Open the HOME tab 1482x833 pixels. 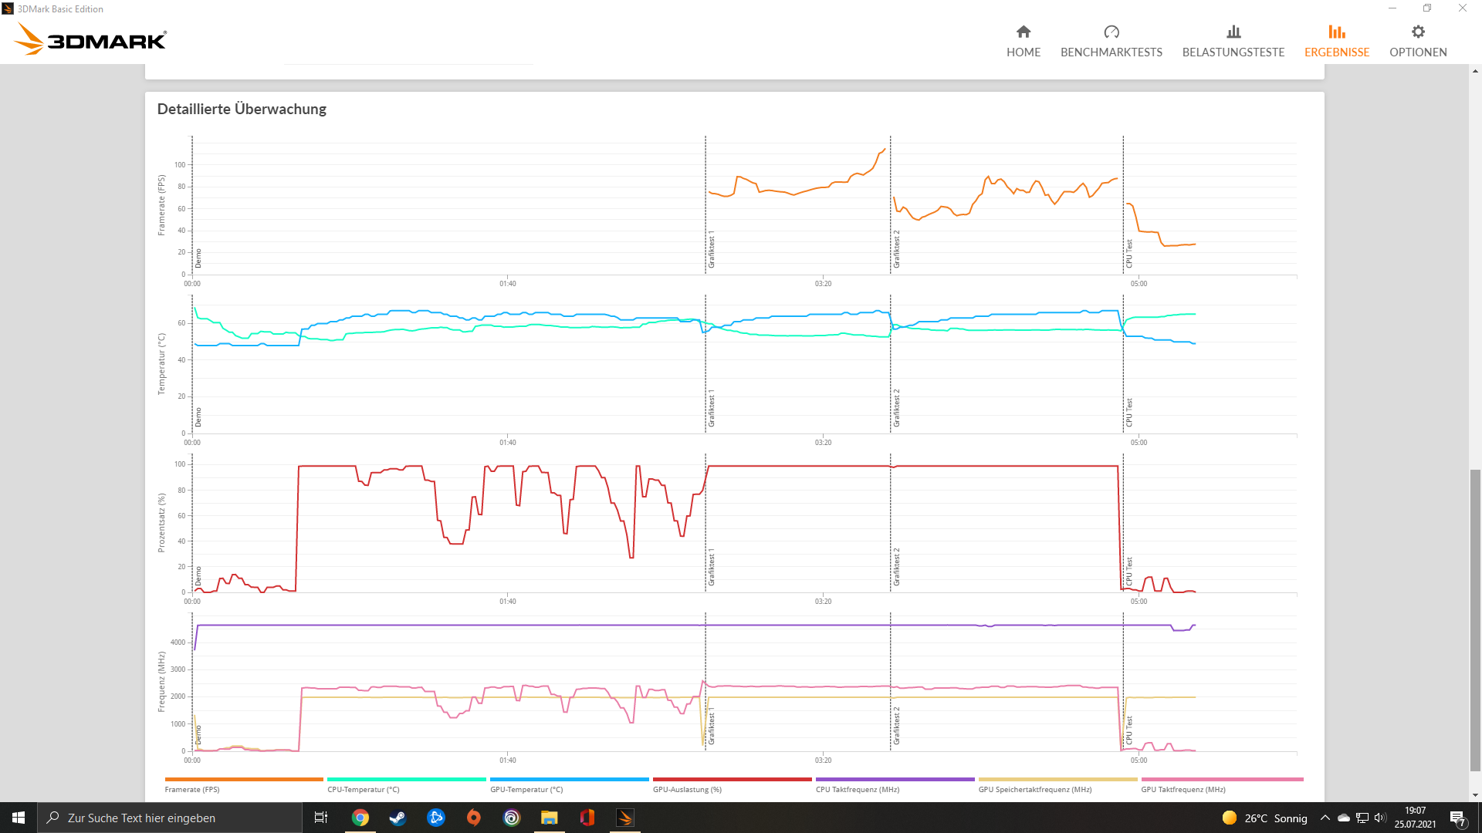click(1024, 41)
